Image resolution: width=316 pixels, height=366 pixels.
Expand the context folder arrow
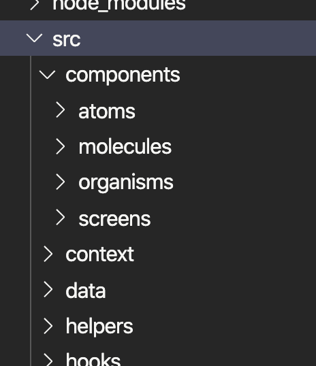tap(48, 254)
